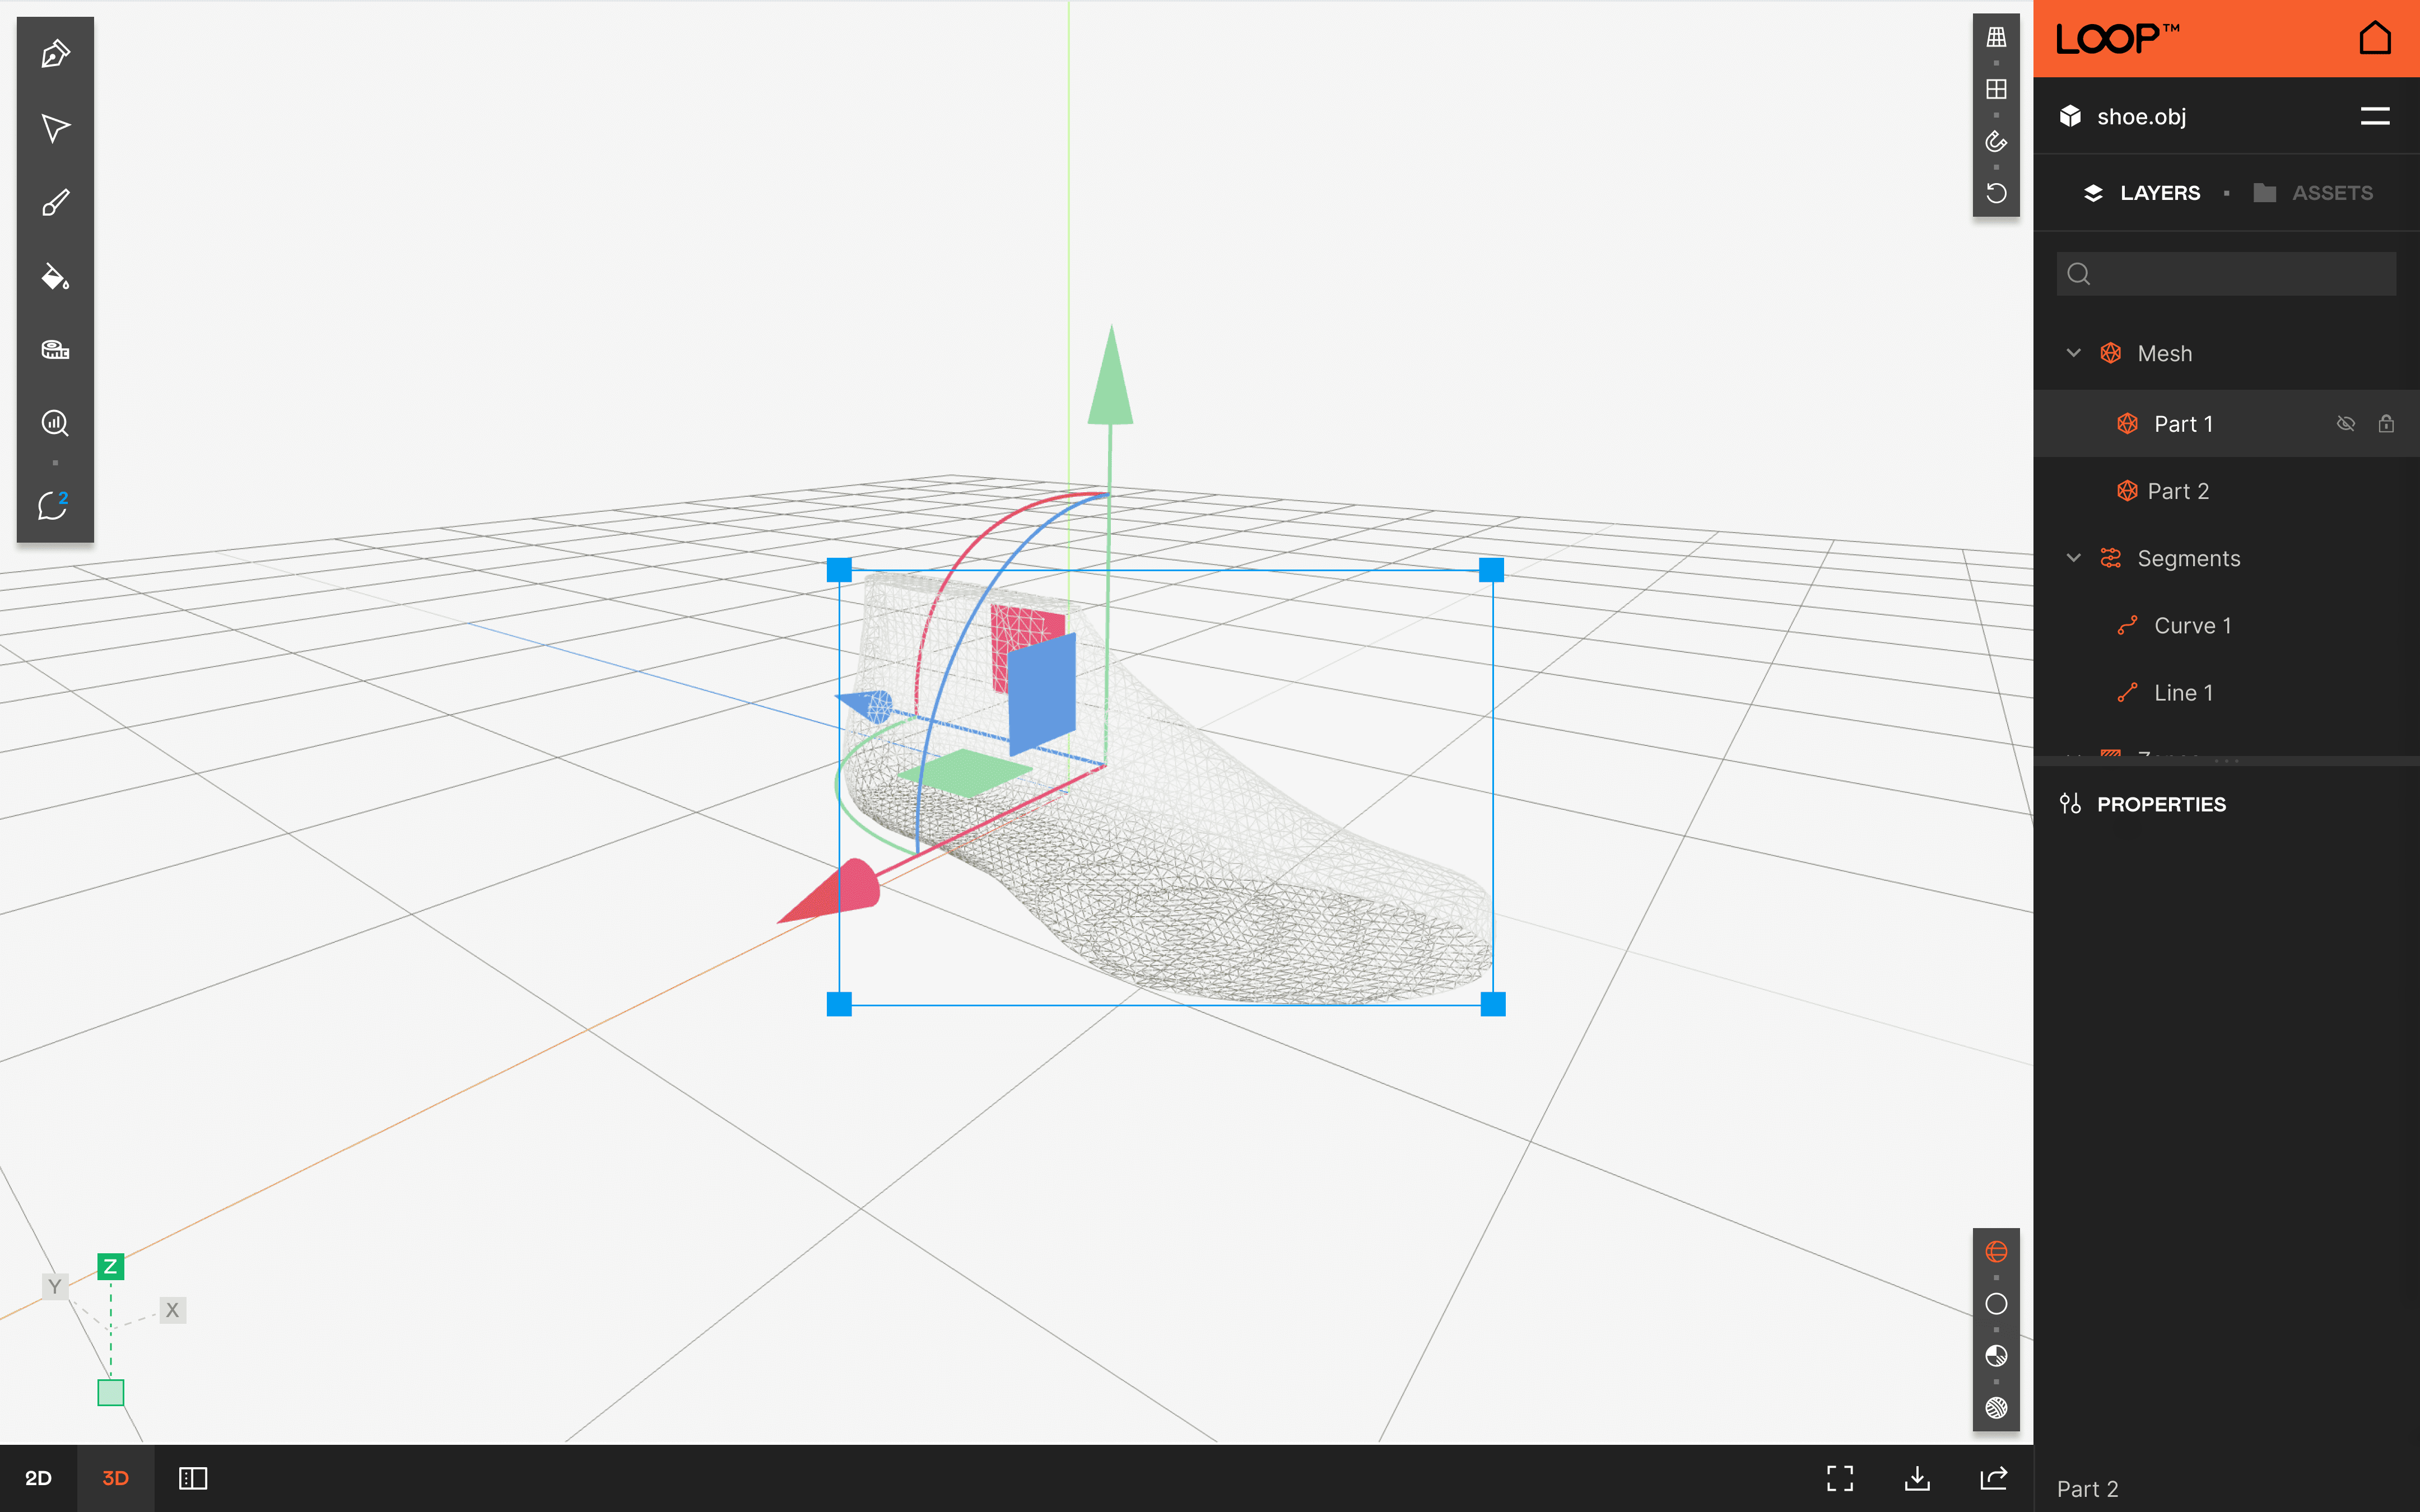Toggle the lock on Part 1
2420x1512 pixels.
[x=2386, y=424]
